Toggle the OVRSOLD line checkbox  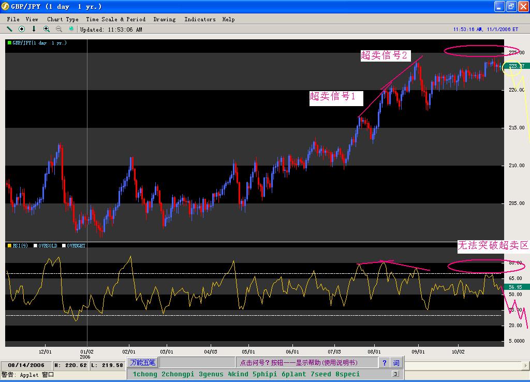(x=35, y=245)
